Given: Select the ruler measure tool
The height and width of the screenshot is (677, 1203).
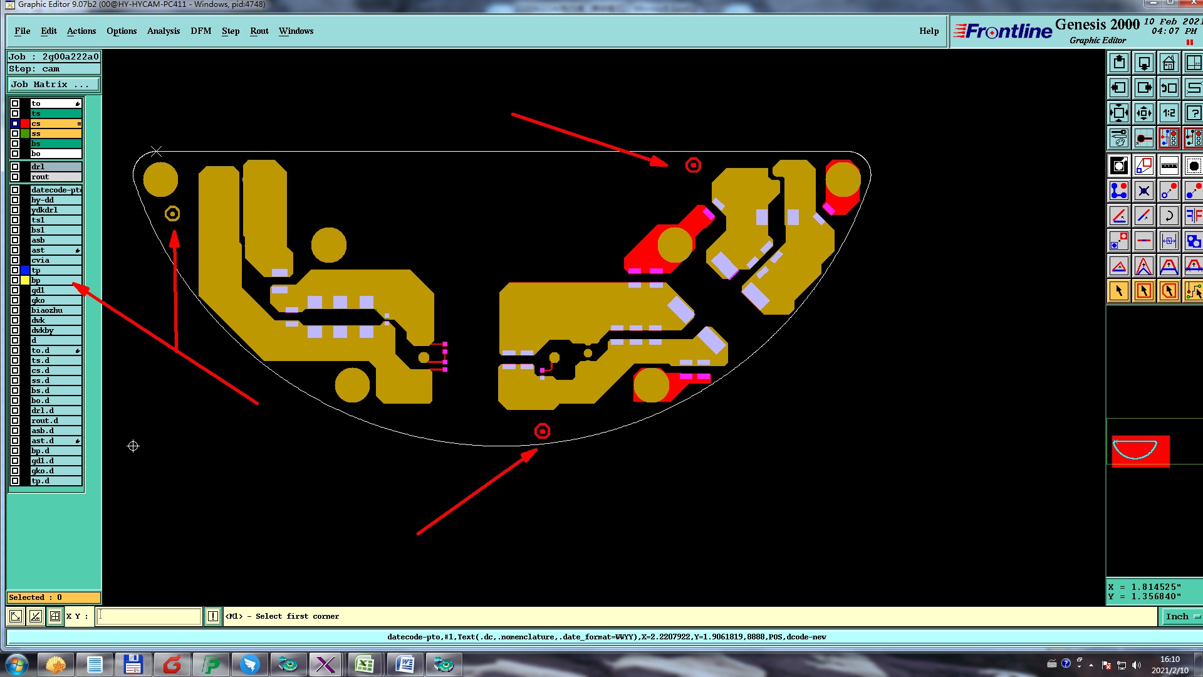Looking at the screenshot, I should point(1169,165).
